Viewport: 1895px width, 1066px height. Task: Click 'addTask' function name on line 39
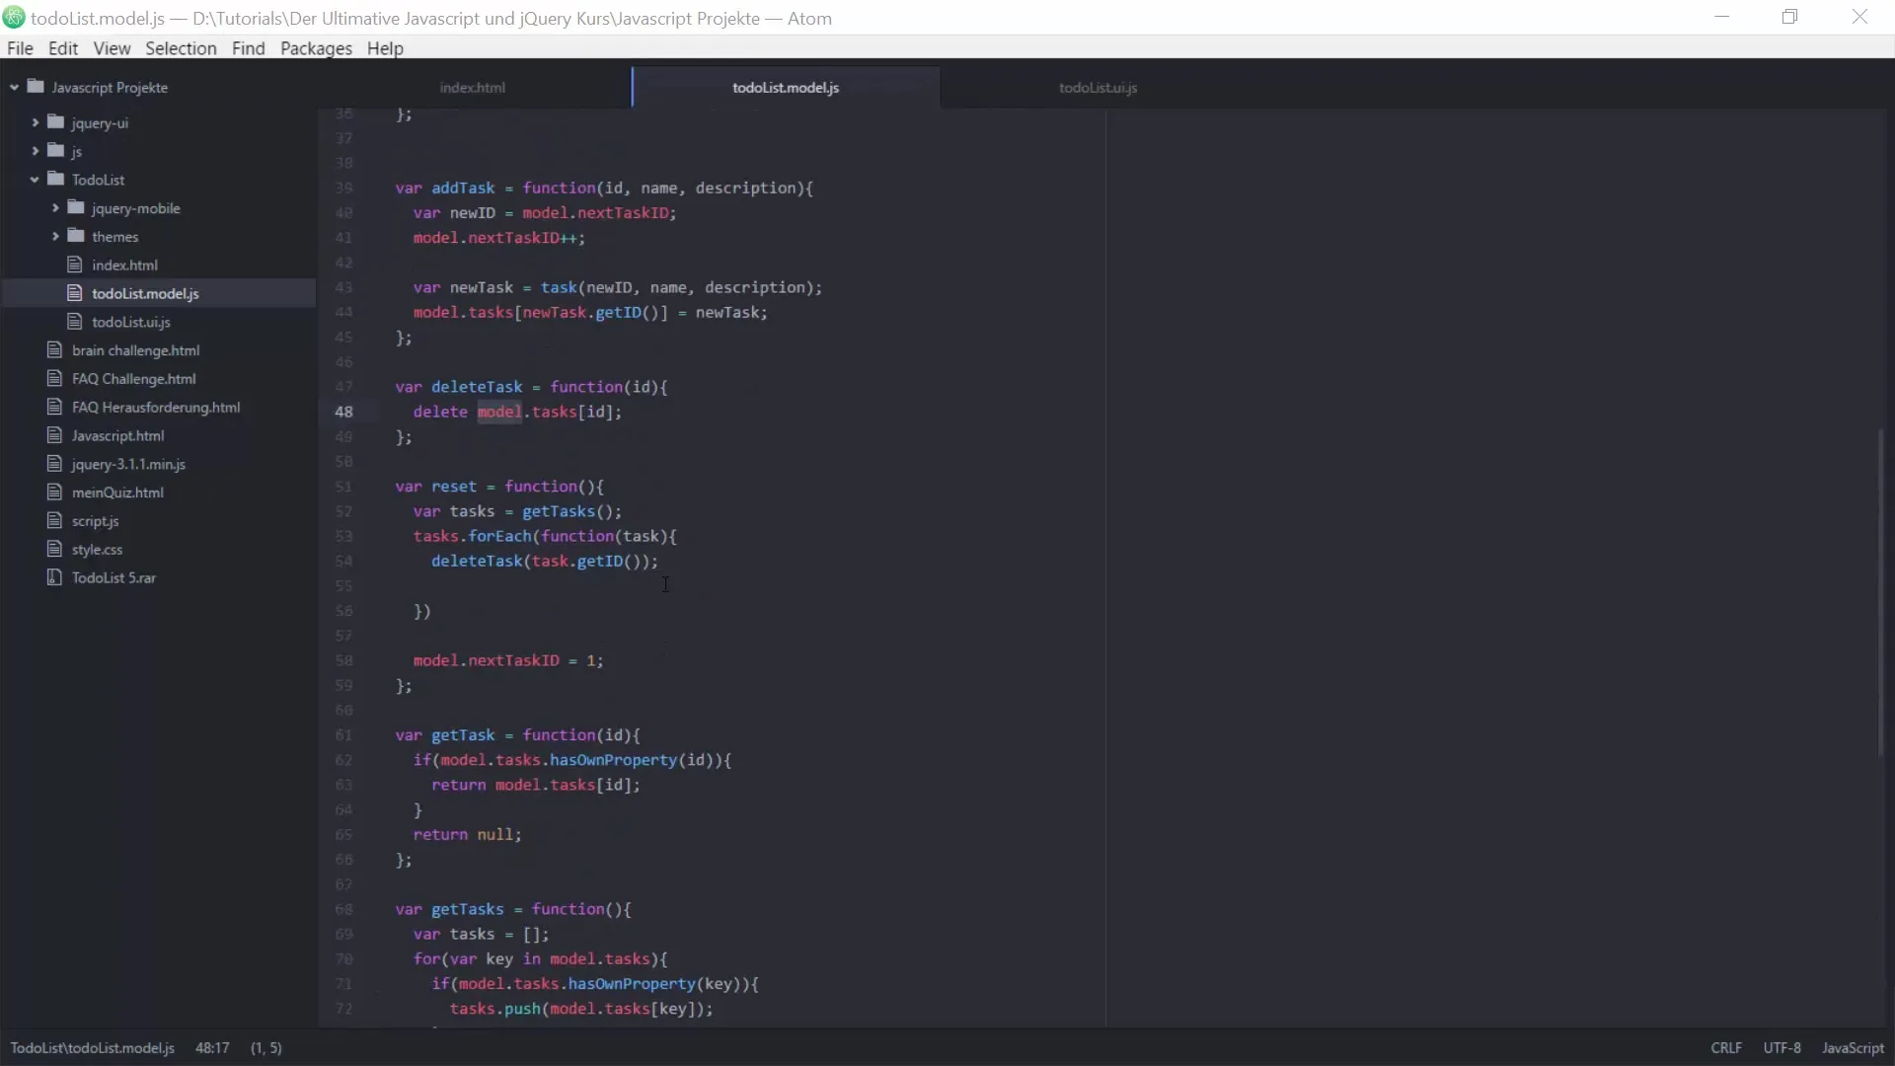463,188
